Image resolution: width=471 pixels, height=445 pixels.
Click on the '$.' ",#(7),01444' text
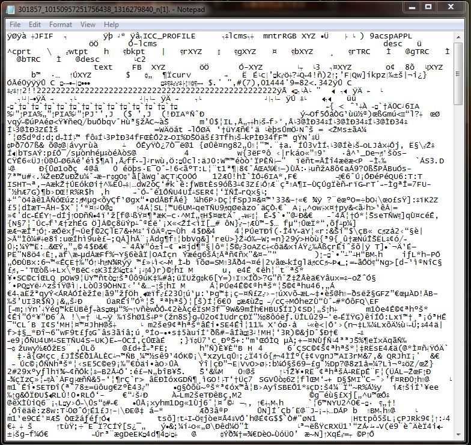coord(248,83)
